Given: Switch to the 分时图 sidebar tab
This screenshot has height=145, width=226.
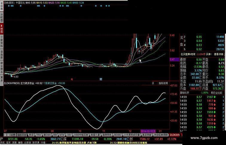Looking at the screenshot, I should pos(1,17).
